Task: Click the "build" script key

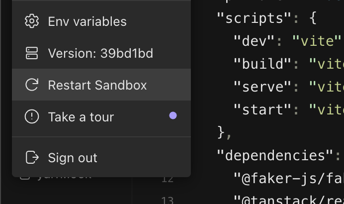Action: click(262, 64)
